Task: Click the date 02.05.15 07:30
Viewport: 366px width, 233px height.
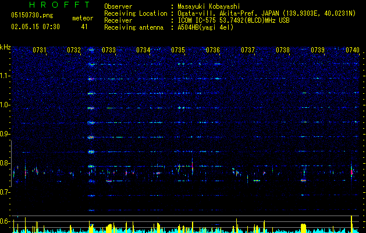Action: 35,27
